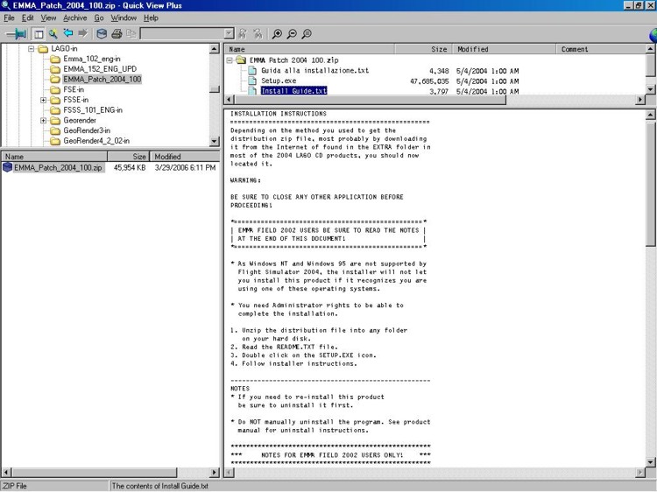
Task: Expand the Georender folder node
Action: (x=43, y=121)
